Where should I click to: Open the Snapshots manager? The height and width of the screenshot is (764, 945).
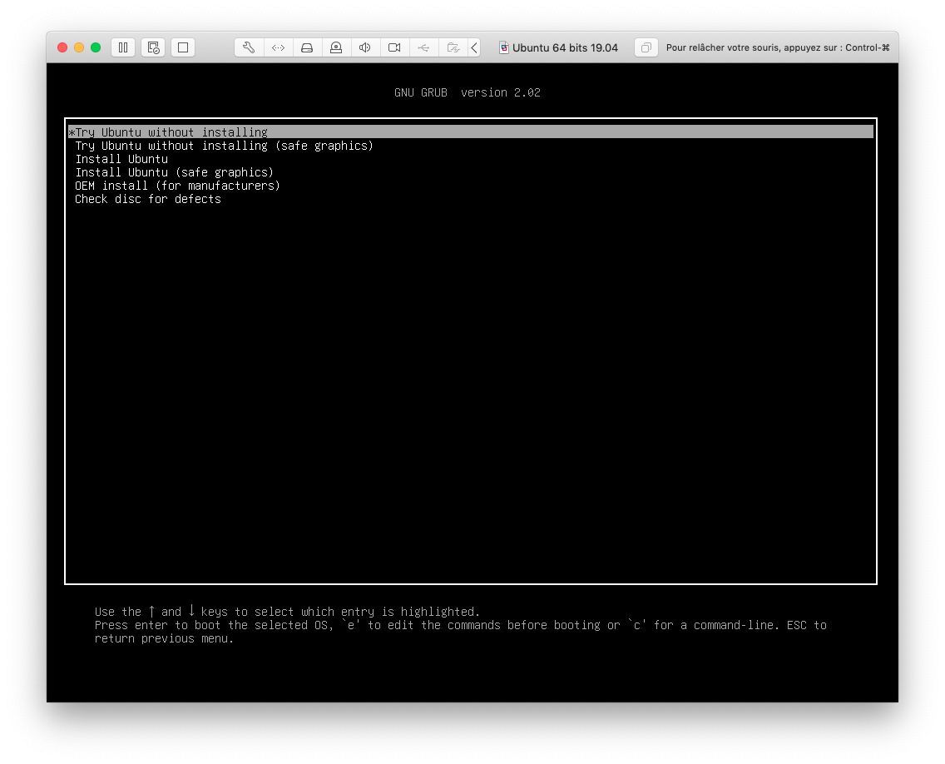coord(152,47)
